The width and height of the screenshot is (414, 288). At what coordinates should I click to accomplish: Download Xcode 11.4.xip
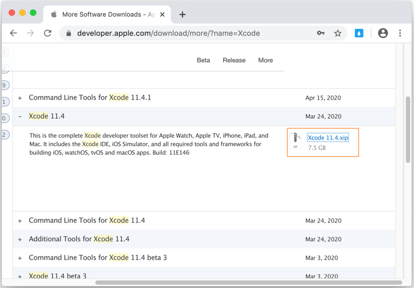[x=328, y=138]
